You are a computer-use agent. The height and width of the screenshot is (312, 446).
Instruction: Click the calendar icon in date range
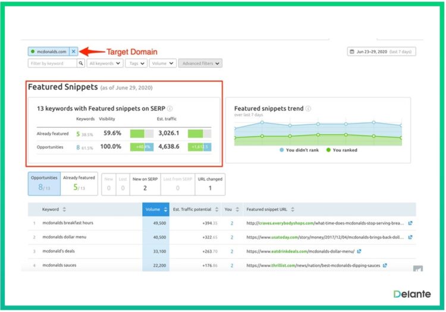352,52
